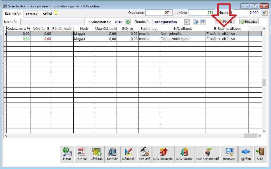Click the horizontal scroll left arrow
Image resolution: width=271 pixels, height=169 pixels.
[6, 136]
